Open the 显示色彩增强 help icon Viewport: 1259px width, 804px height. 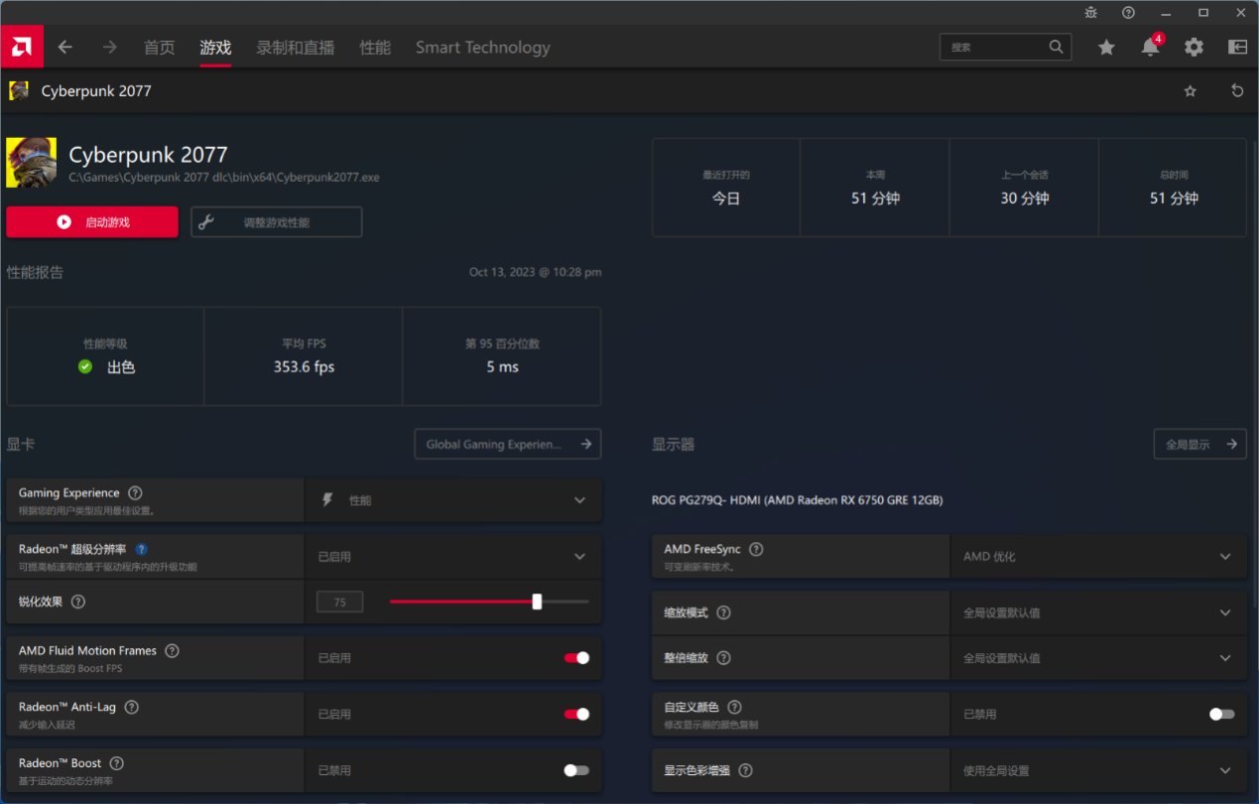(x=745, y=770)
